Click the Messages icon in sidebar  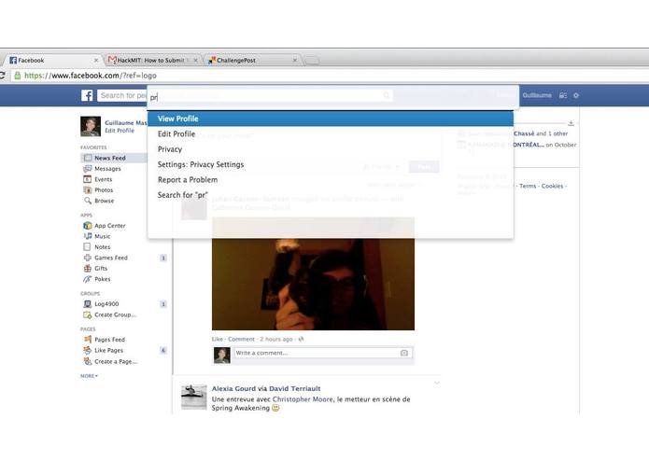point(88,169)
